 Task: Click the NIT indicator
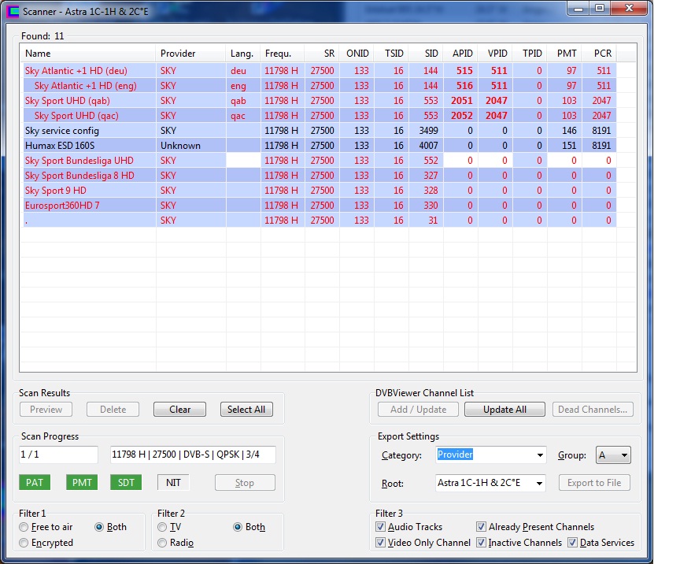[x=173, y=483]
